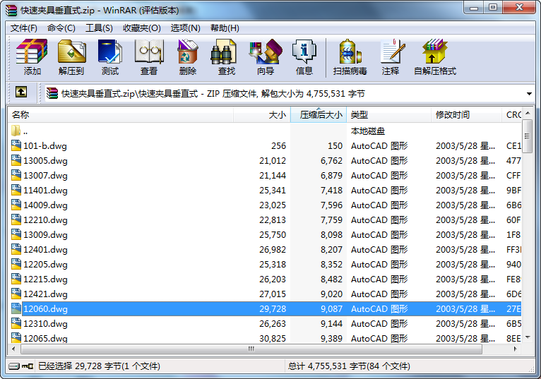Click the 12205.dwg file icon
This screenshot has height=379, width=541.
click(16, 264)
